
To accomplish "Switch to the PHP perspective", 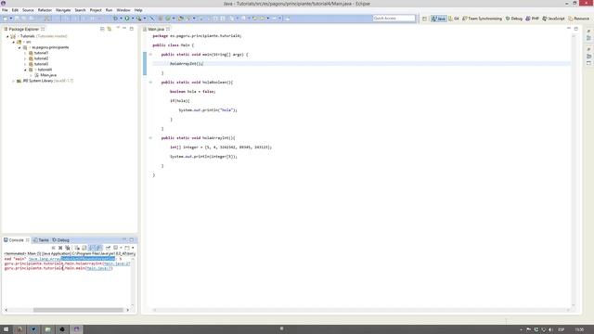I will (x=532, y=19).
